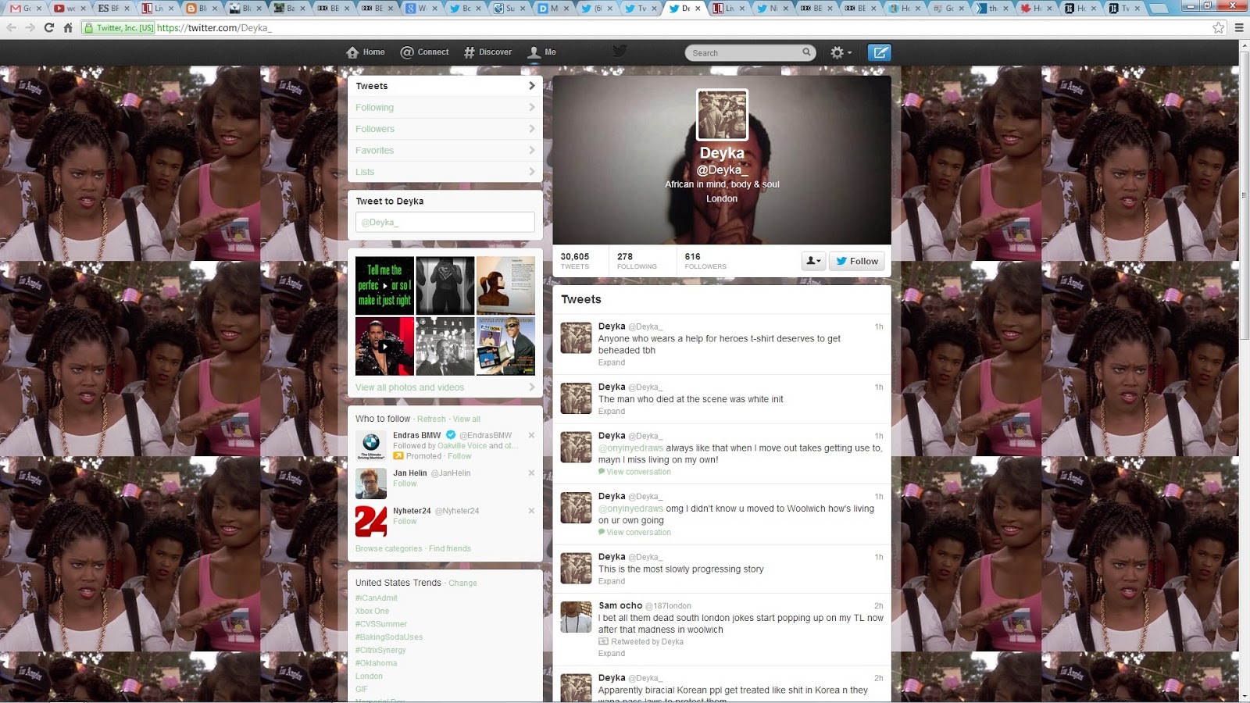Compose a new tweet with blue button
This screenshot has width=1250, height=703.
[x=880, y=52]
